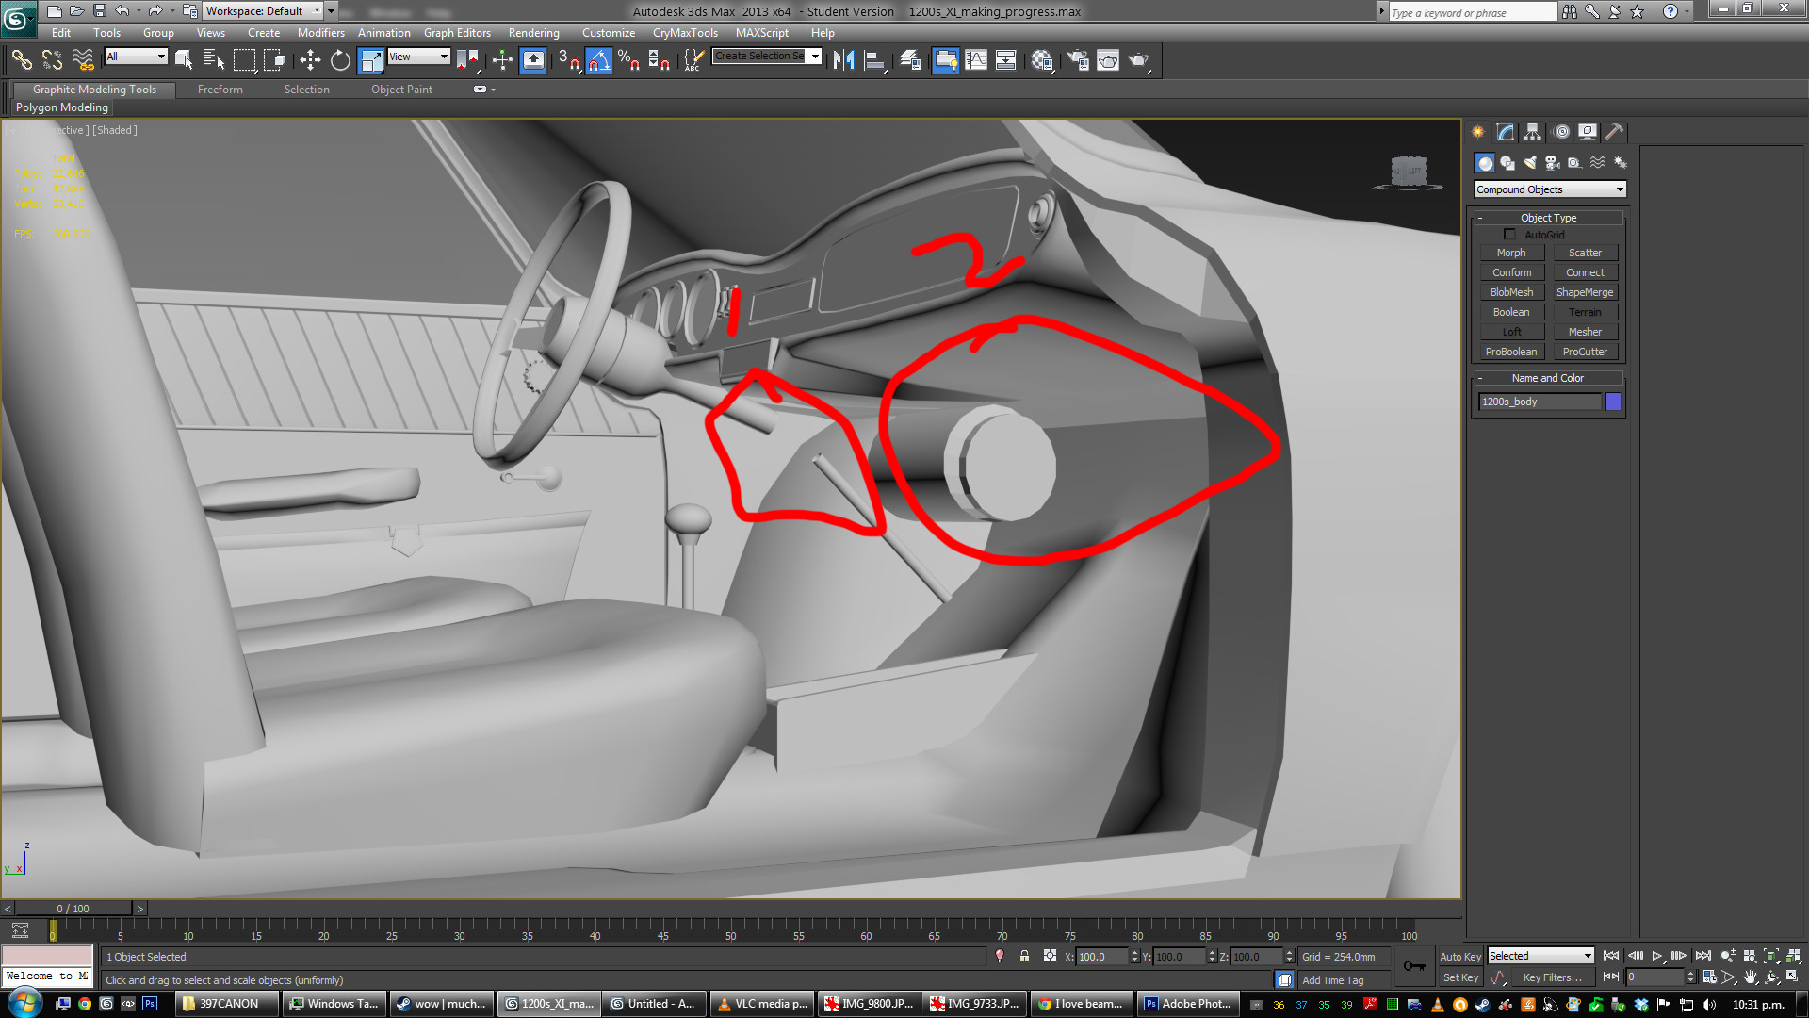Select the Rotate transform tool
Screen dimensions: 1809x1018
340,61
